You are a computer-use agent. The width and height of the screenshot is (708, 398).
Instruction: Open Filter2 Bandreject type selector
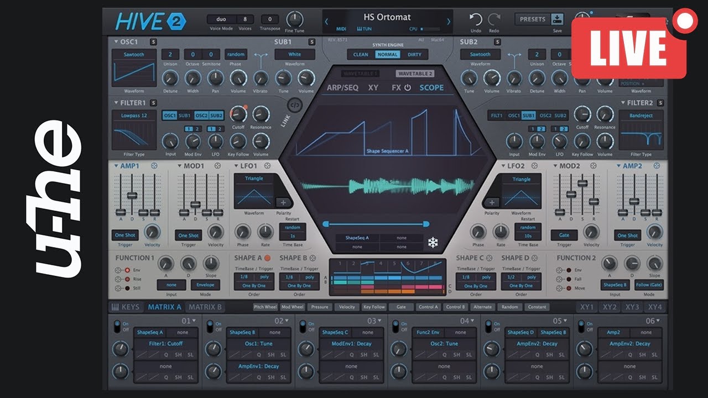tap(641, 116)
